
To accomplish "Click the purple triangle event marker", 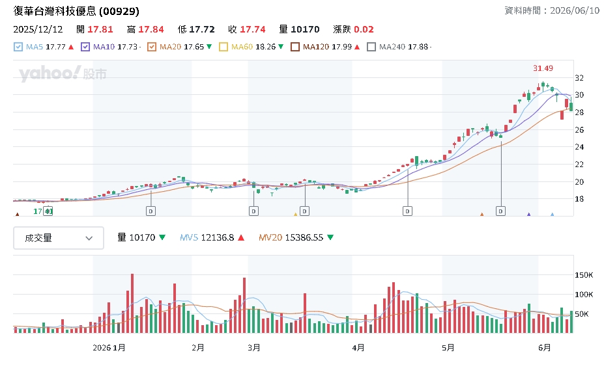I will pyautogui.click(x=529, y=214).
